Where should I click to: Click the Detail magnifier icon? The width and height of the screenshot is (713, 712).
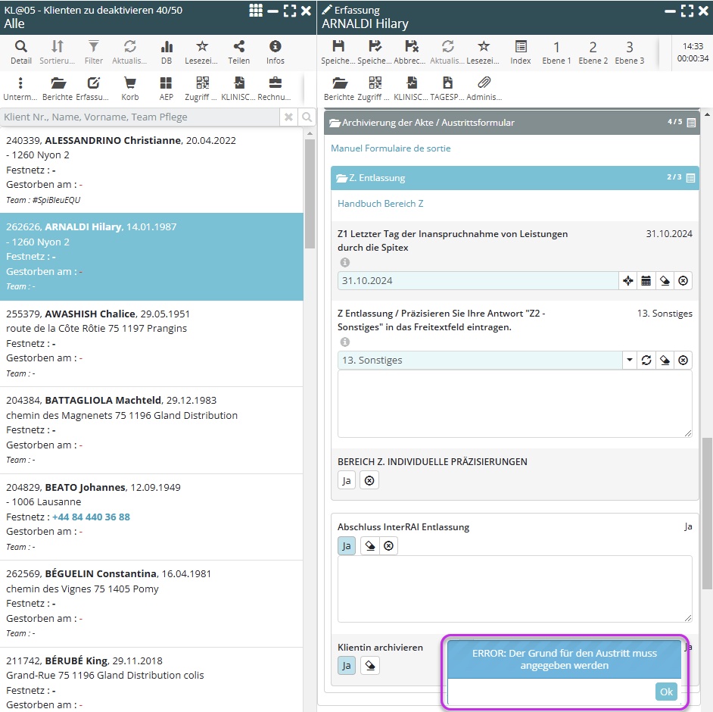[x=20, y=52]
